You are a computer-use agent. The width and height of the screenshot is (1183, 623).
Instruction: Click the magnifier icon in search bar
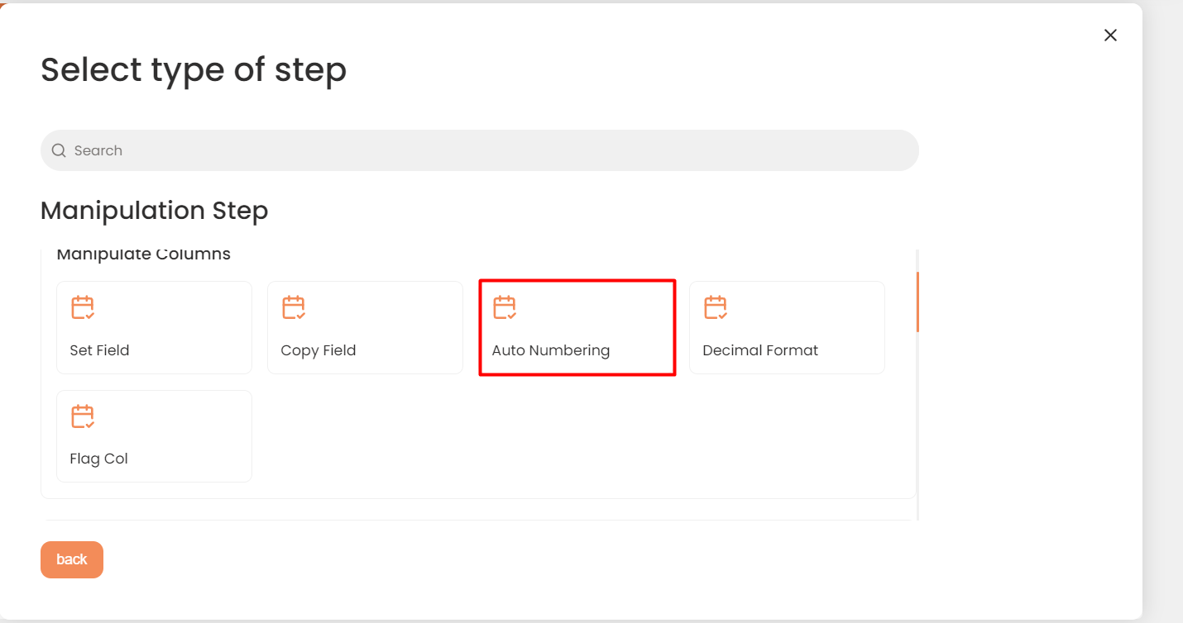[59, 150]
